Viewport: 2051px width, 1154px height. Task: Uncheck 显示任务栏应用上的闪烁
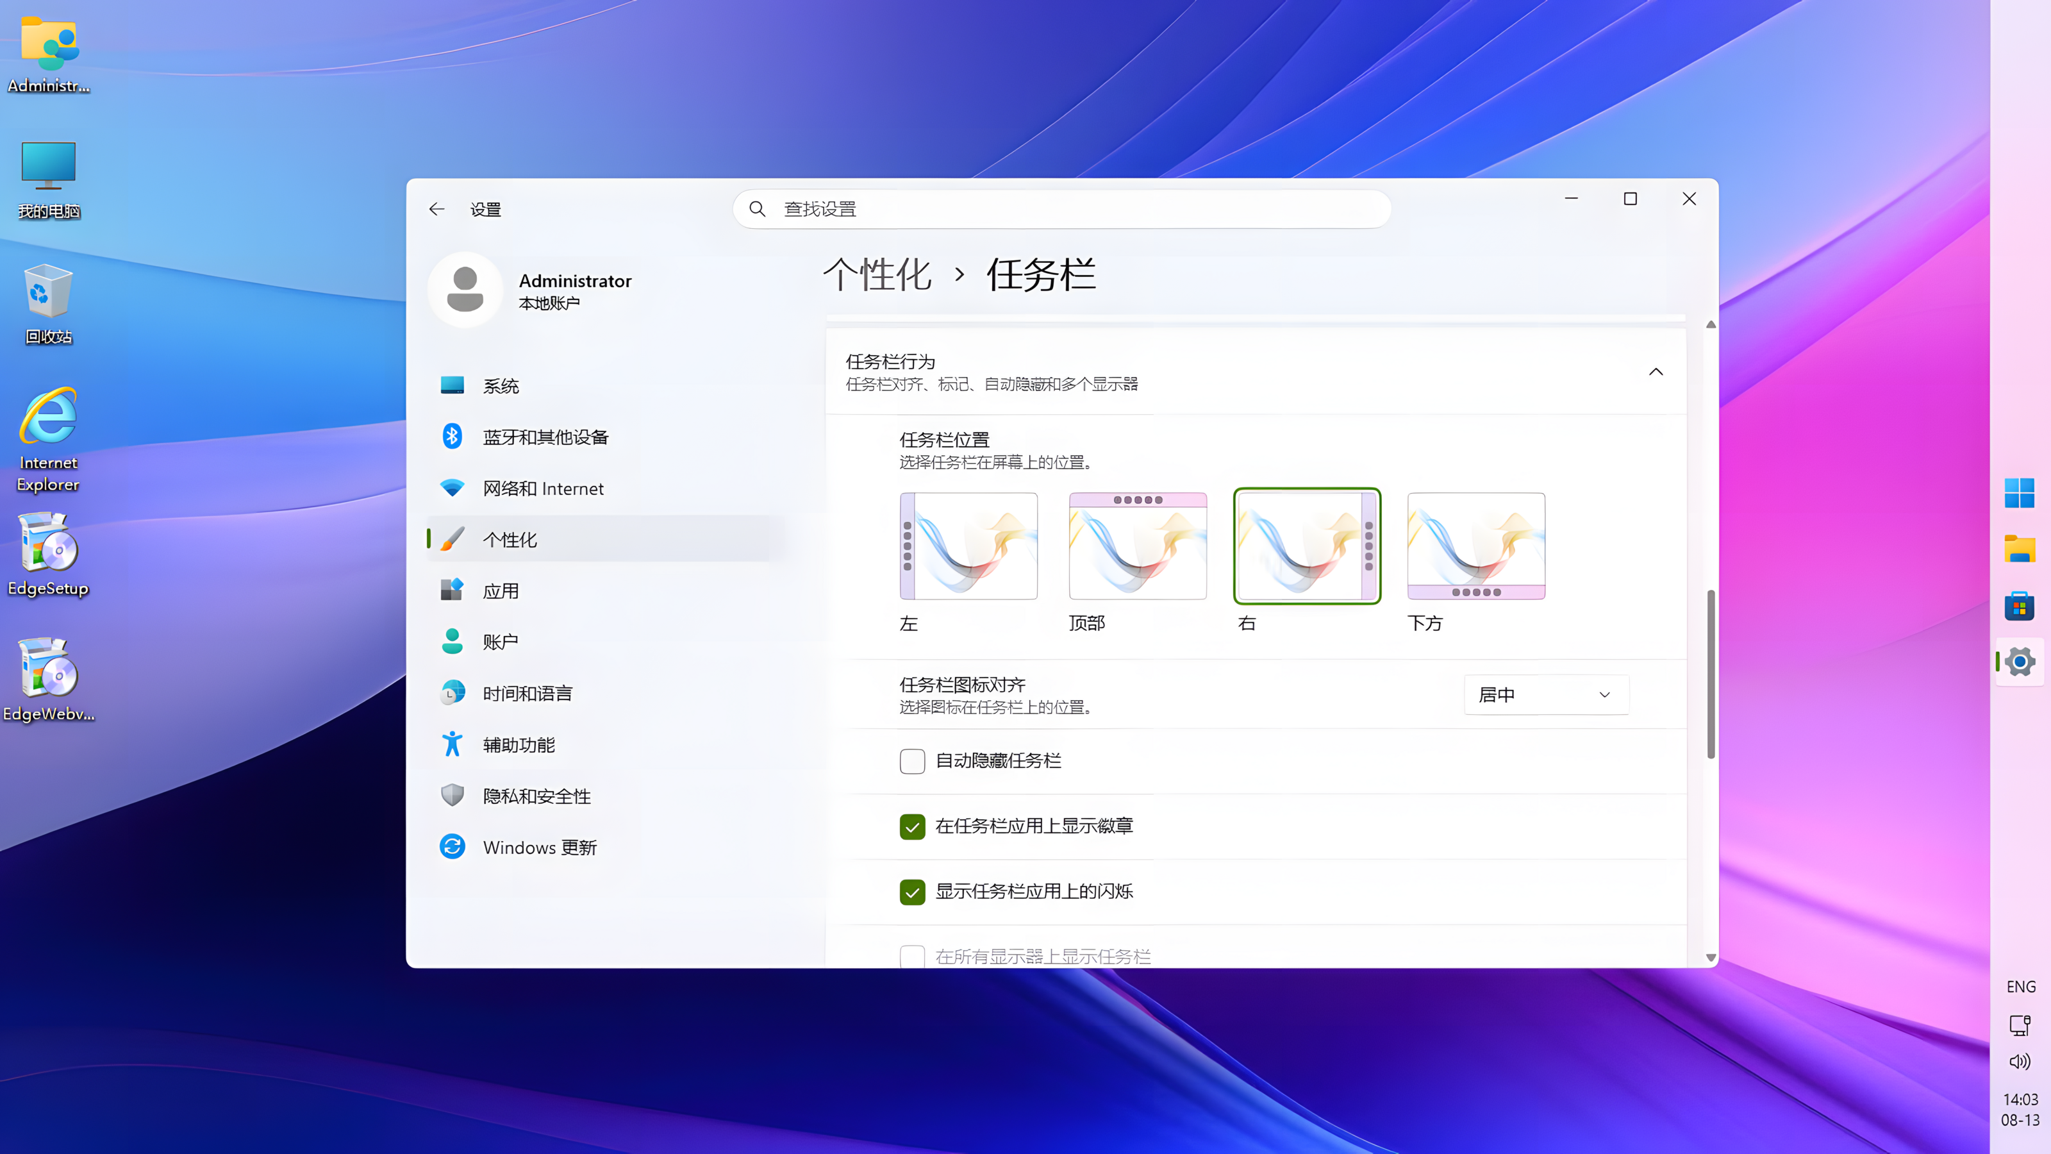pyautogui.click(x=913, y=892)
